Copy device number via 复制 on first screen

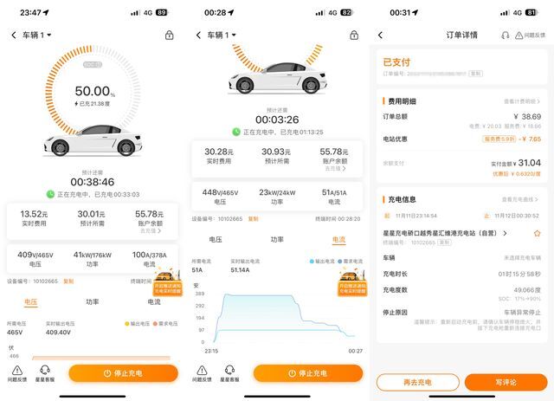point(68,281)
